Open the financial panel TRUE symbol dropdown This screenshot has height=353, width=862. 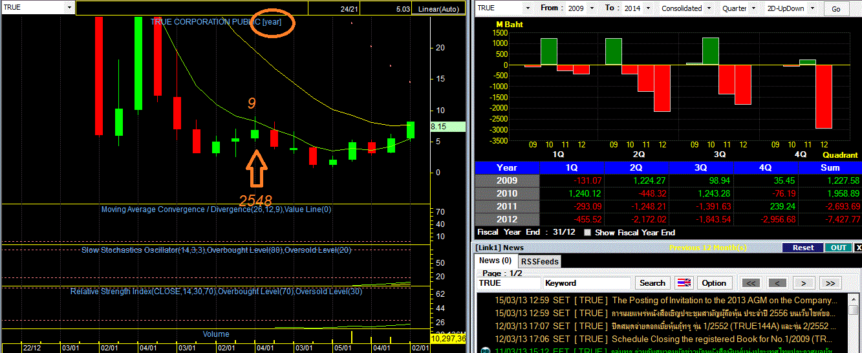(x=528, y=8)
